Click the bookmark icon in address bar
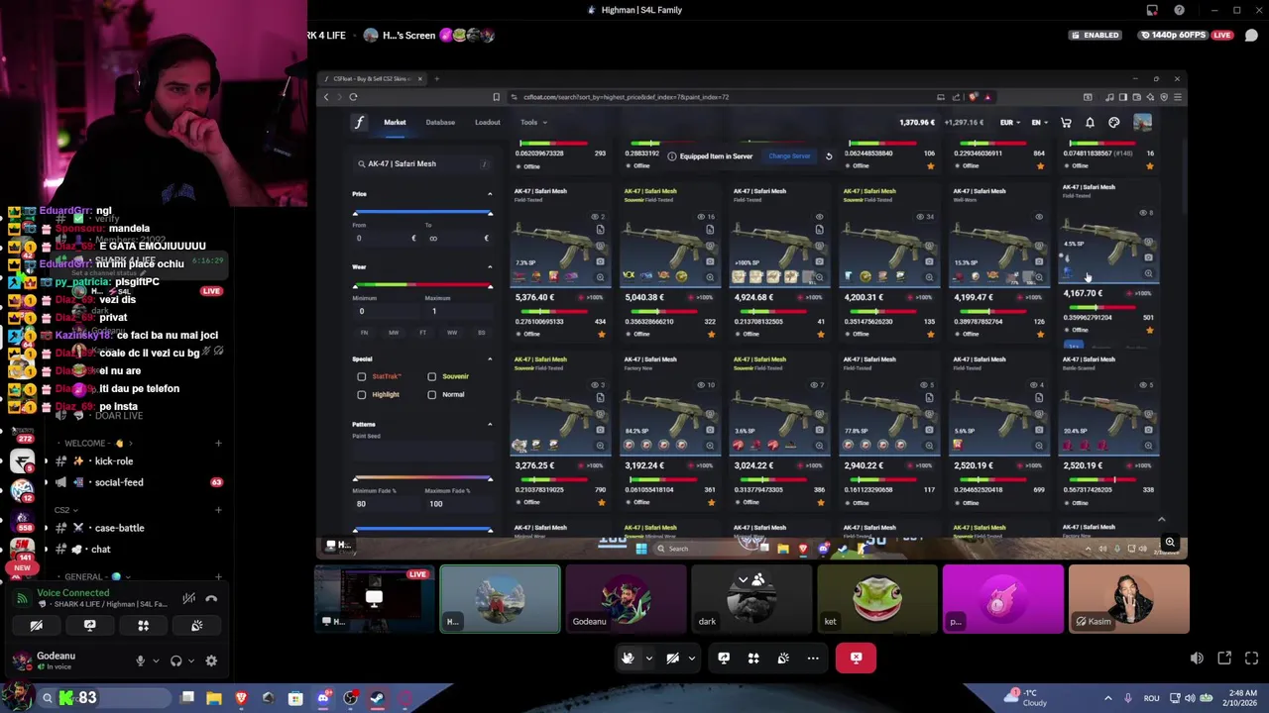This screenshot has height=713, width=1269. tap(496, 97)
